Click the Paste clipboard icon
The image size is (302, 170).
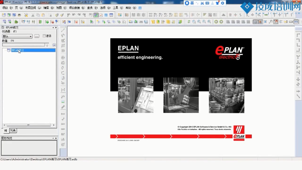click(x=43, y=15)
